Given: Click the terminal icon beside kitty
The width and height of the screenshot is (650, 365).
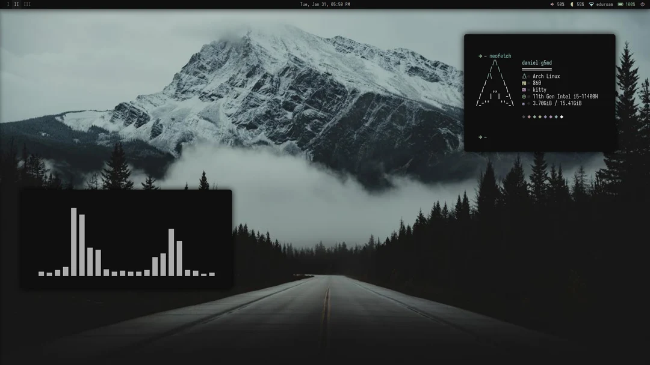Looking at the screenshot, I should pyautogui.click(x=524, y=89).
